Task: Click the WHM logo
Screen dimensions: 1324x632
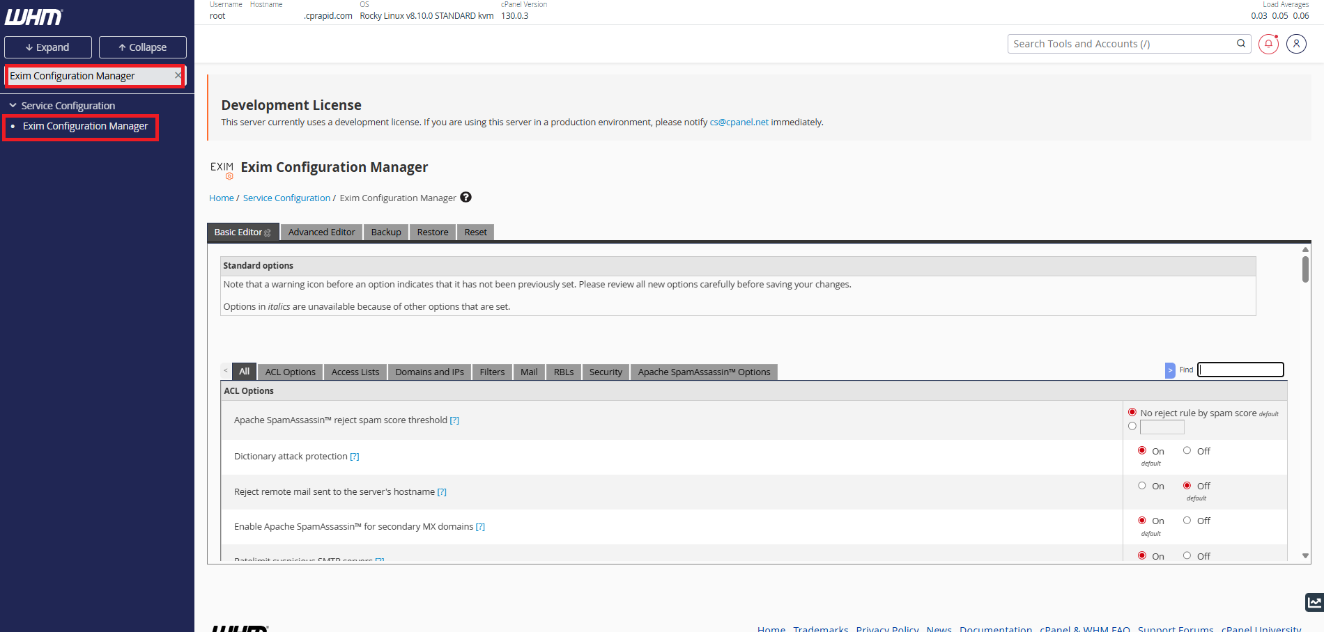Action: (x=33, y=17)
